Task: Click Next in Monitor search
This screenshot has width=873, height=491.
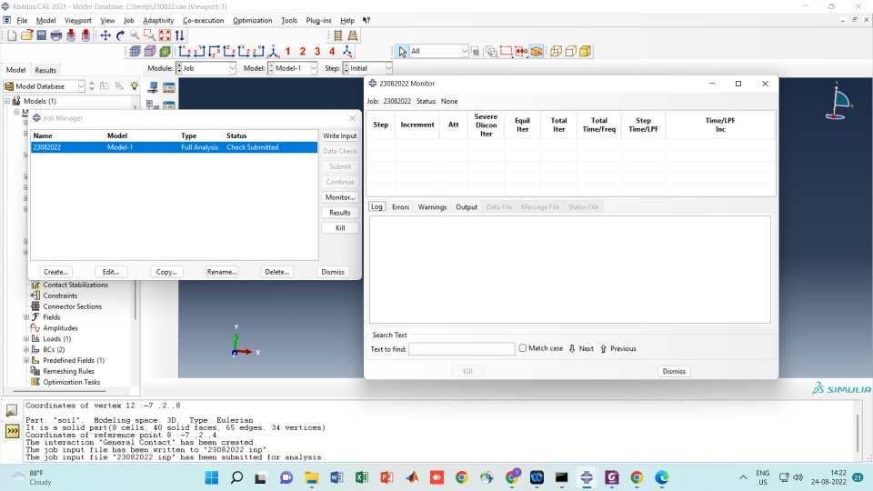Action: pyautogui.click(x=581, y=348)
